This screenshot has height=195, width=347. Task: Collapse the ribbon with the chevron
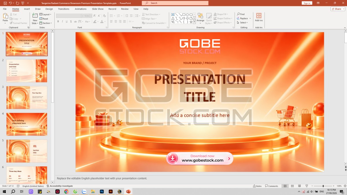coord(345,27)
